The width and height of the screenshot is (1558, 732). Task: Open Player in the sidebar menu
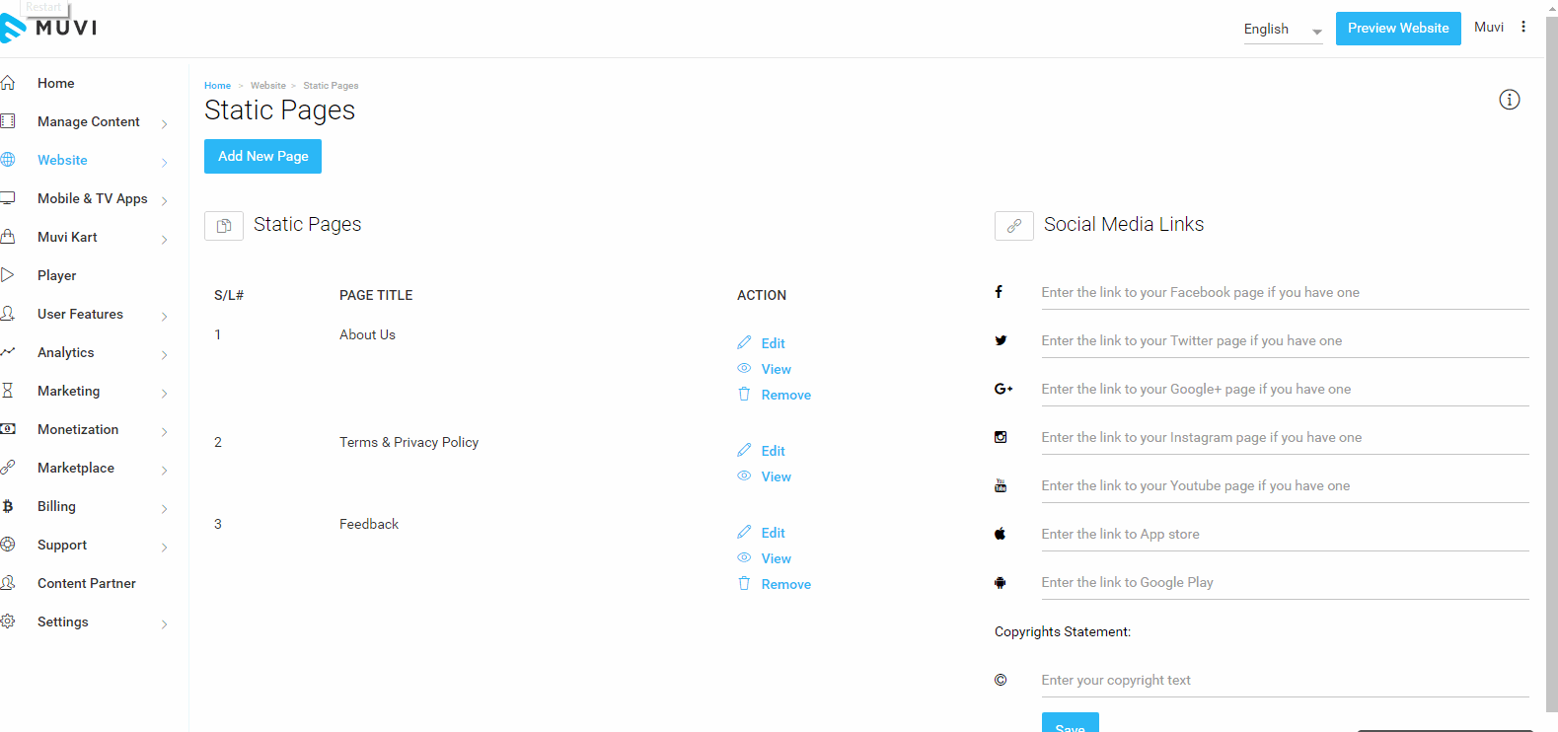(x=56, y=275)
